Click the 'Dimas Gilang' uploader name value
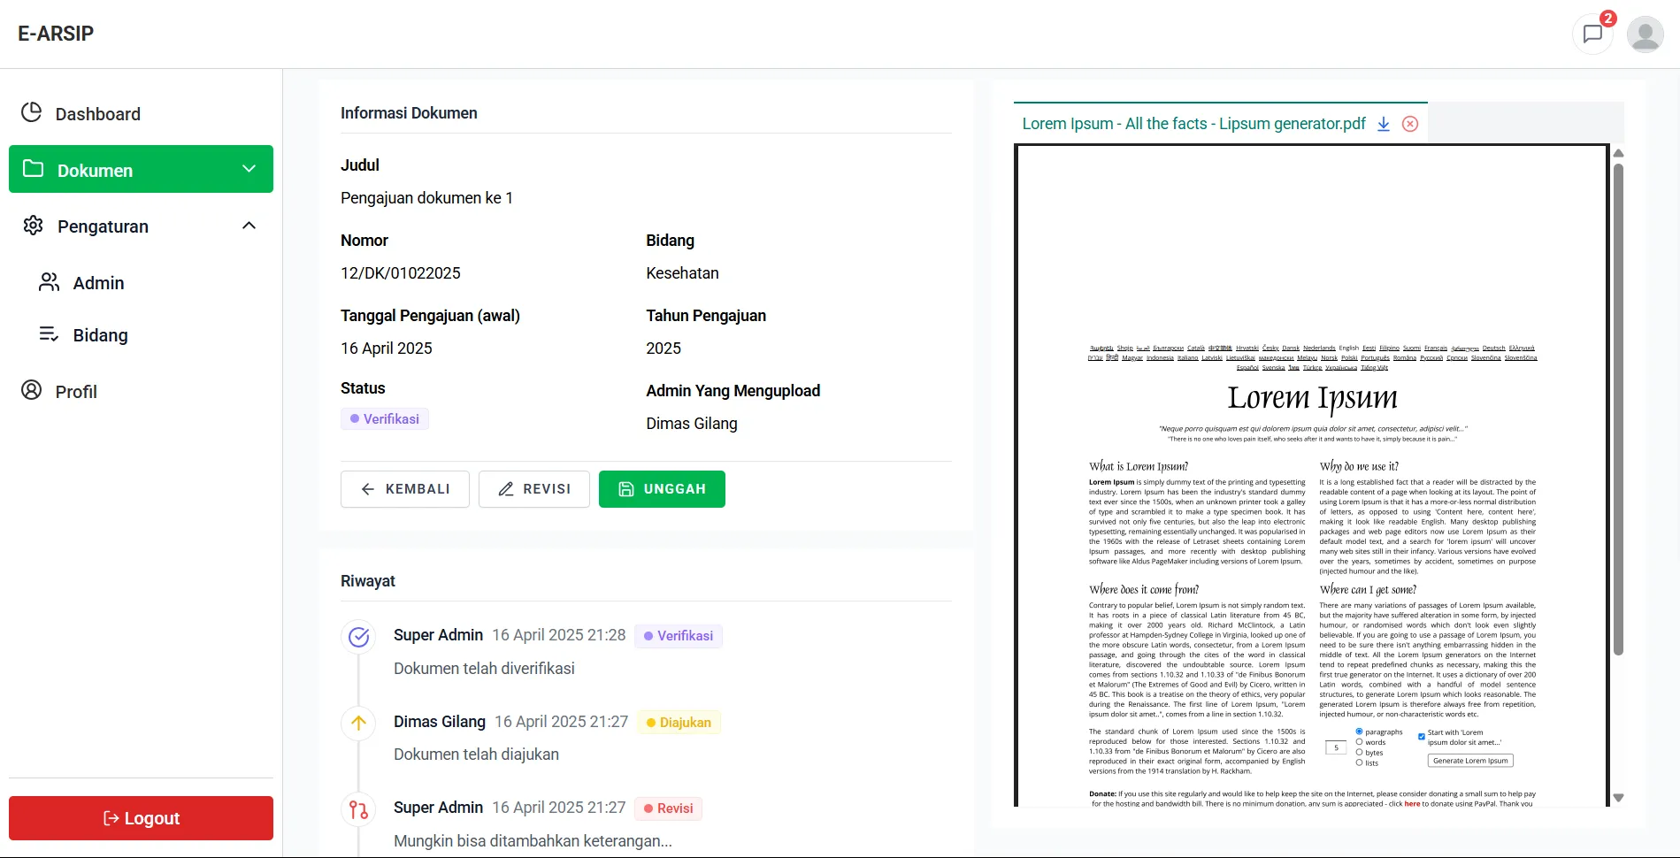 692,424
